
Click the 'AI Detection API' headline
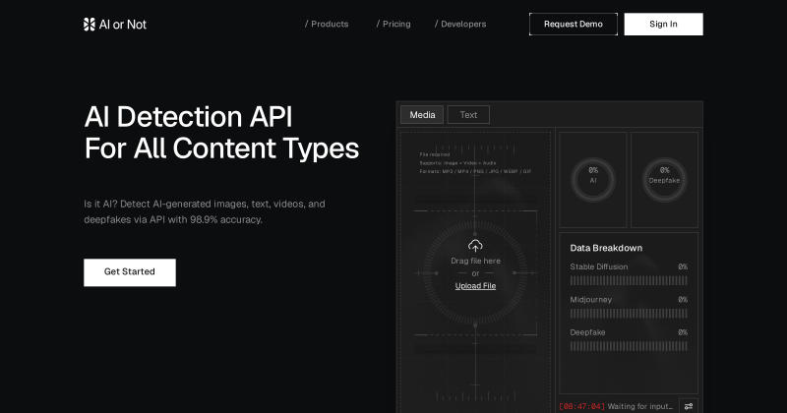[188, 117]
